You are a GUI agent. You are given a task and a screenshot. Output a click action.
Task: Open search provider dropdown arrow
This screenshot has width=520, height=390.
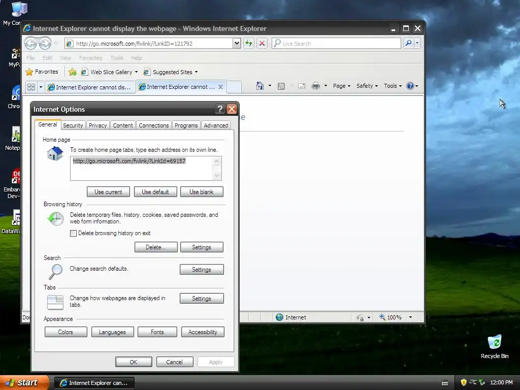point(417,43)
